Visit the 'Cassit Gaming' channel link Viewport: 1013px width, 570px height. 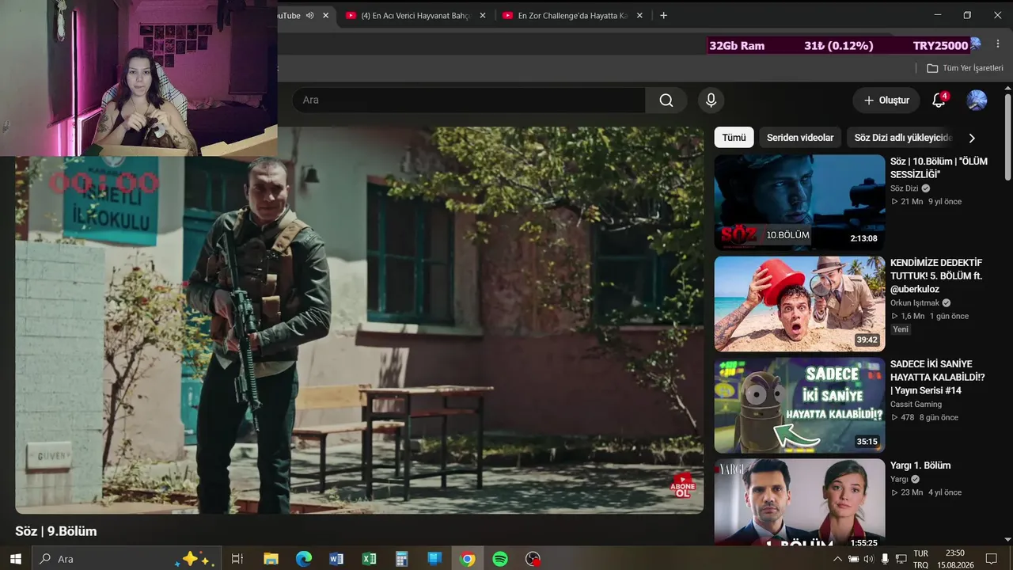coord(916,404)
